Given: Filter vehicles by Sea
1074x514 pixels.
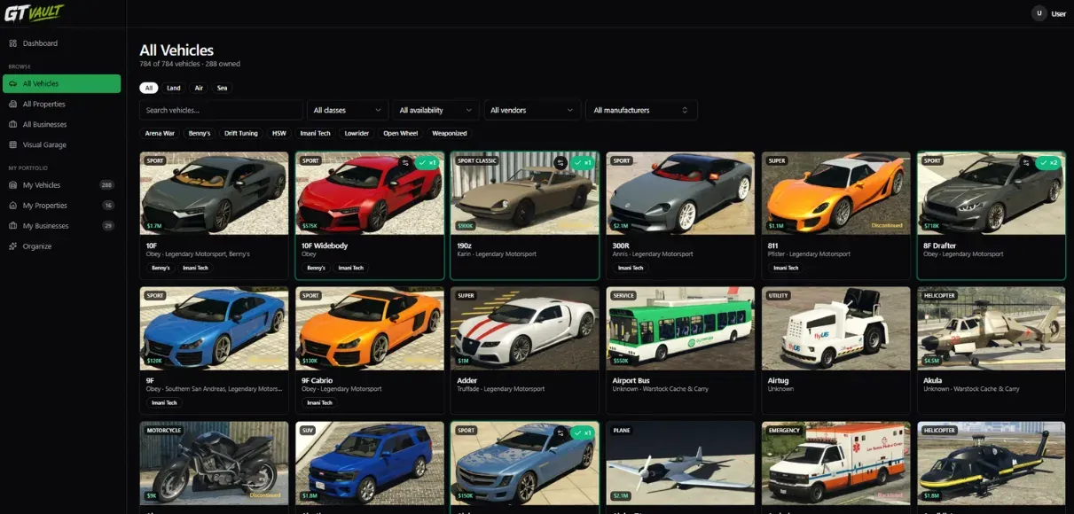Looking at the screenshot, I should tap(222, 88).
